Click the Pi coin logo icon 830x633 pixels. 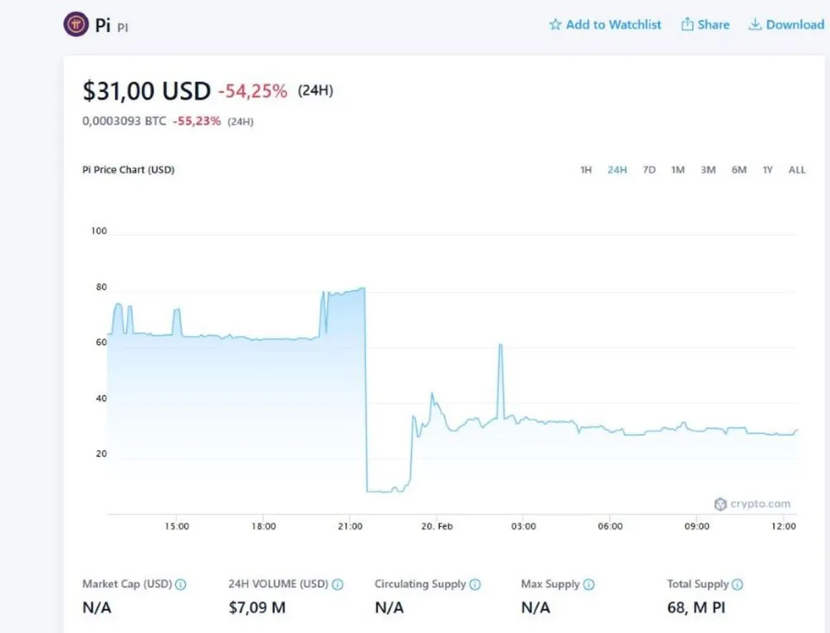tap(76, 24)
